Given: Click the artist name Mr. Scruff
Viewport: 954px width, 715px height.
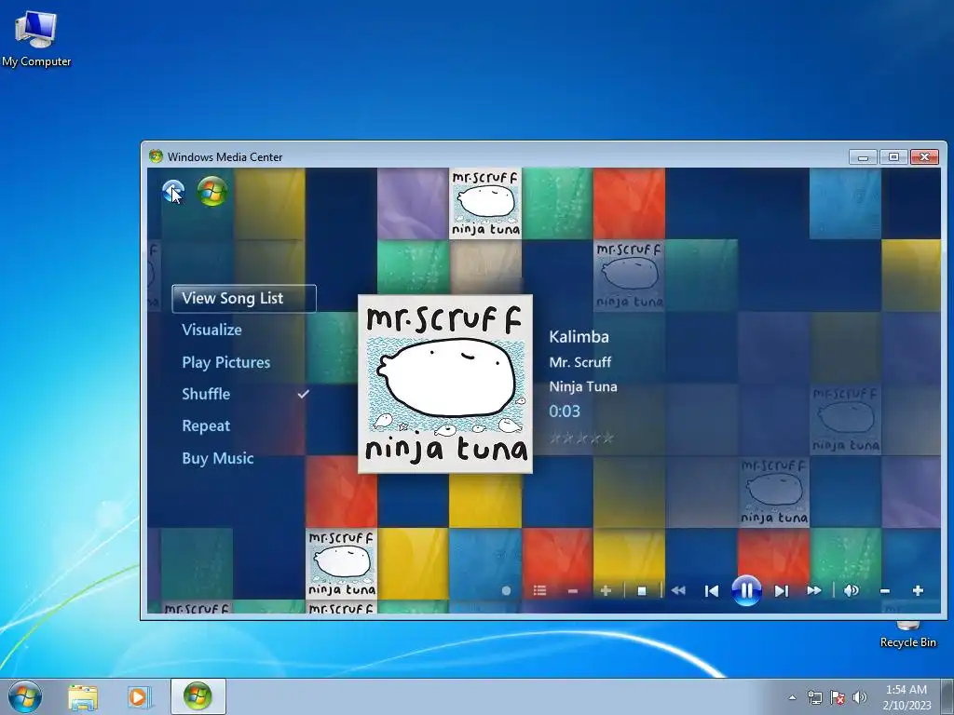Looking at the screenshot, I should 579,362.
